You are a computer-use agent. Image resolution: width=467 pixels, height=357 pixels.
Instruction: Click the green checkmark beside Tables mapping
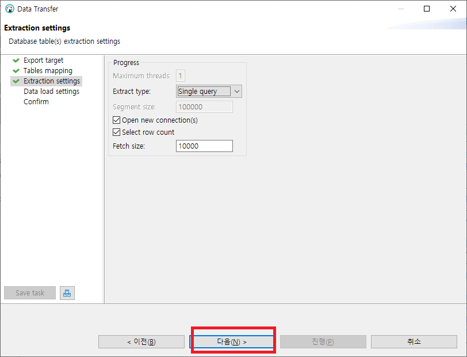pos(16,71)
